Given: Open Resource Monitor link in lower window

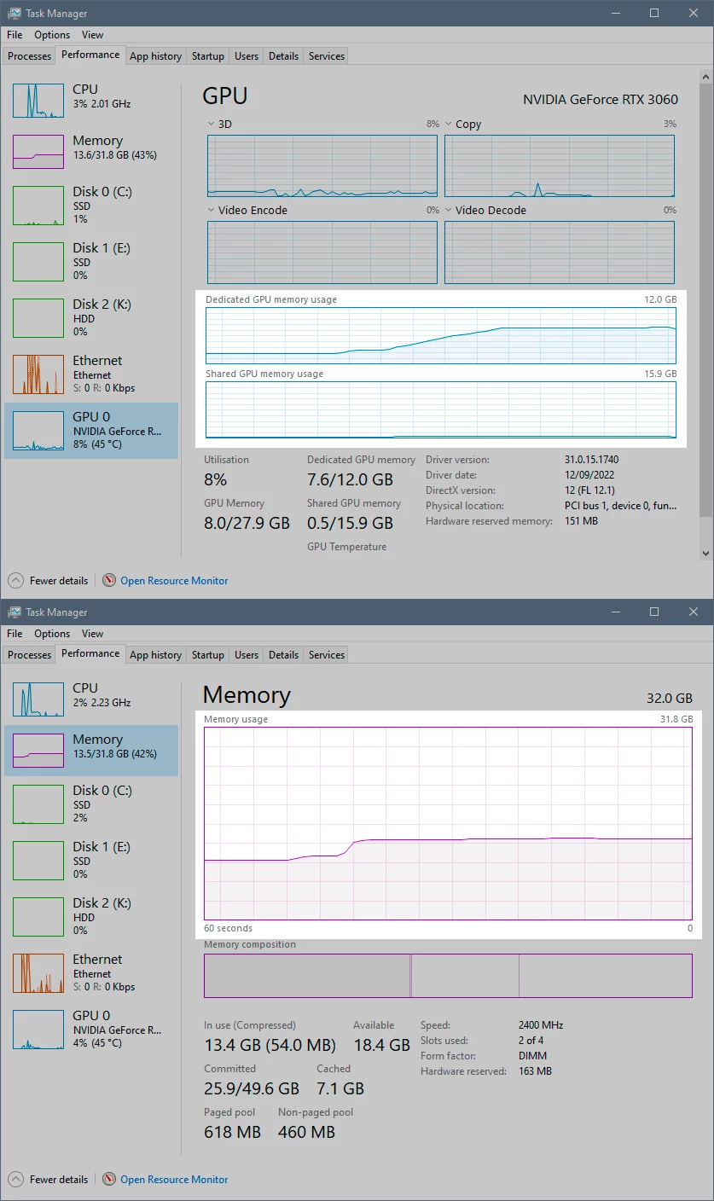Looking at the screenshot, I should pos(174,1180).
